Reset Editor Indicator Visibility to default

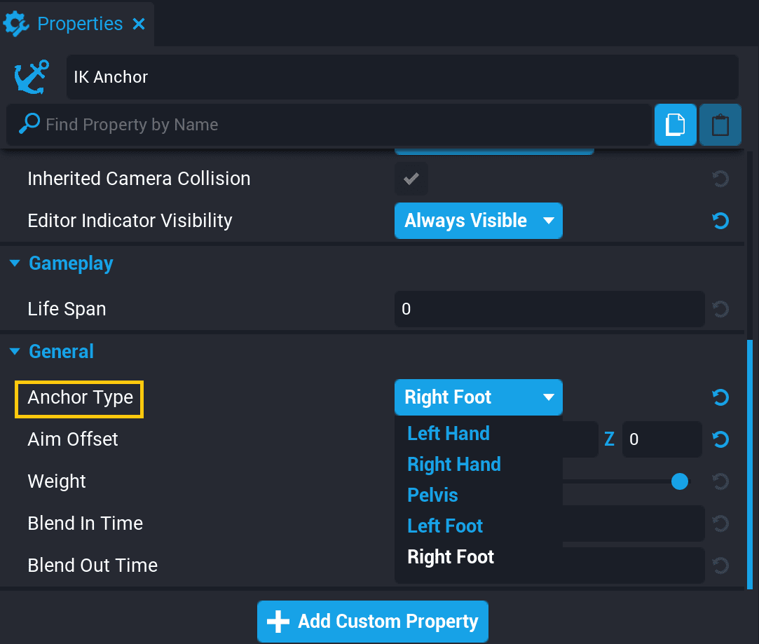pyautogui.click(x=720, y=221)
